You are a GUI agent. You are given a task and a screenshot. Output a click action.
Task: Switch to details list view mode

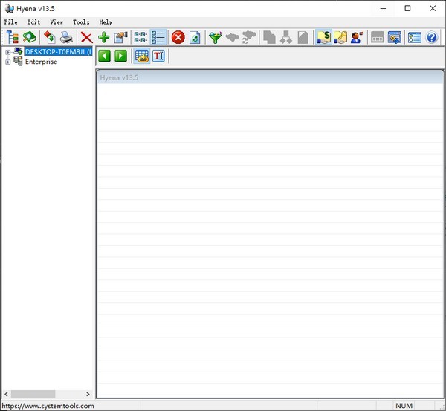[158, 37]
